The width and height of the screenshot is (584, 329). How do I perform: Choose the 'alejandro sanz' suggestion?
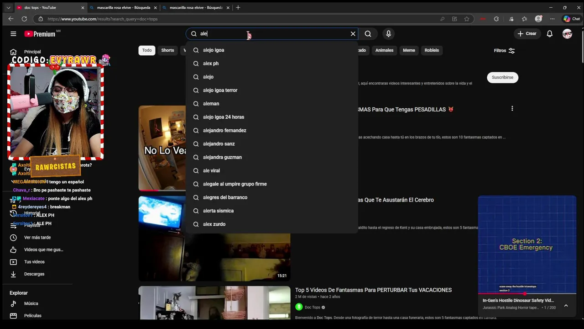pos(272,144)
